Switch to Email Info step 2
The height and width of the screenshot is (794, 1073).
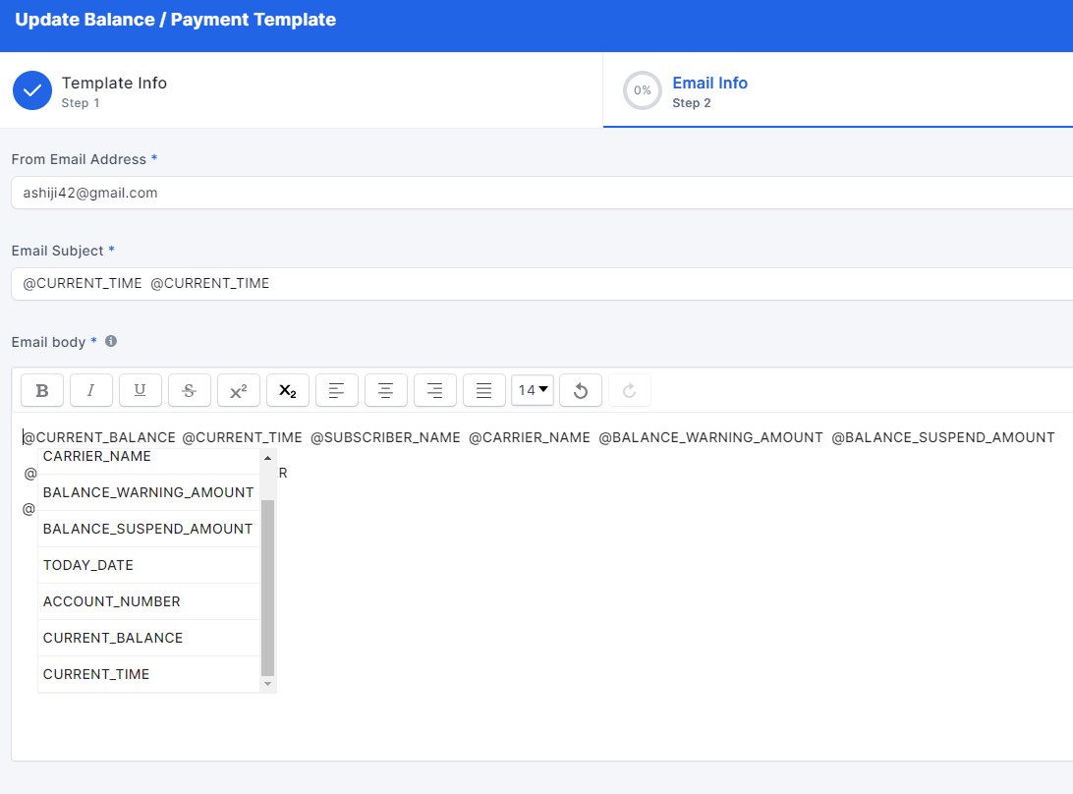click(837, 90)
